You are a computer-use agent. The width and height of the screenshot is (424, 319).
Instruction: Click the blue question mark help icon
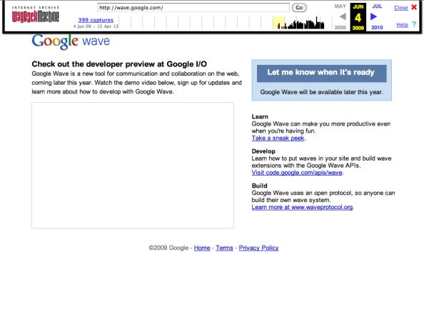tap(414, 24)
